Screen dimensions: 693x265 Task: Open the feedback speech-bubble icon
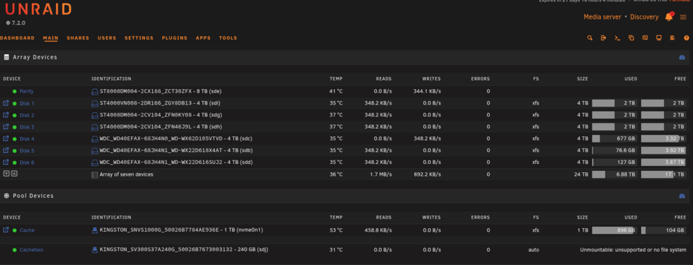point(644,38)
